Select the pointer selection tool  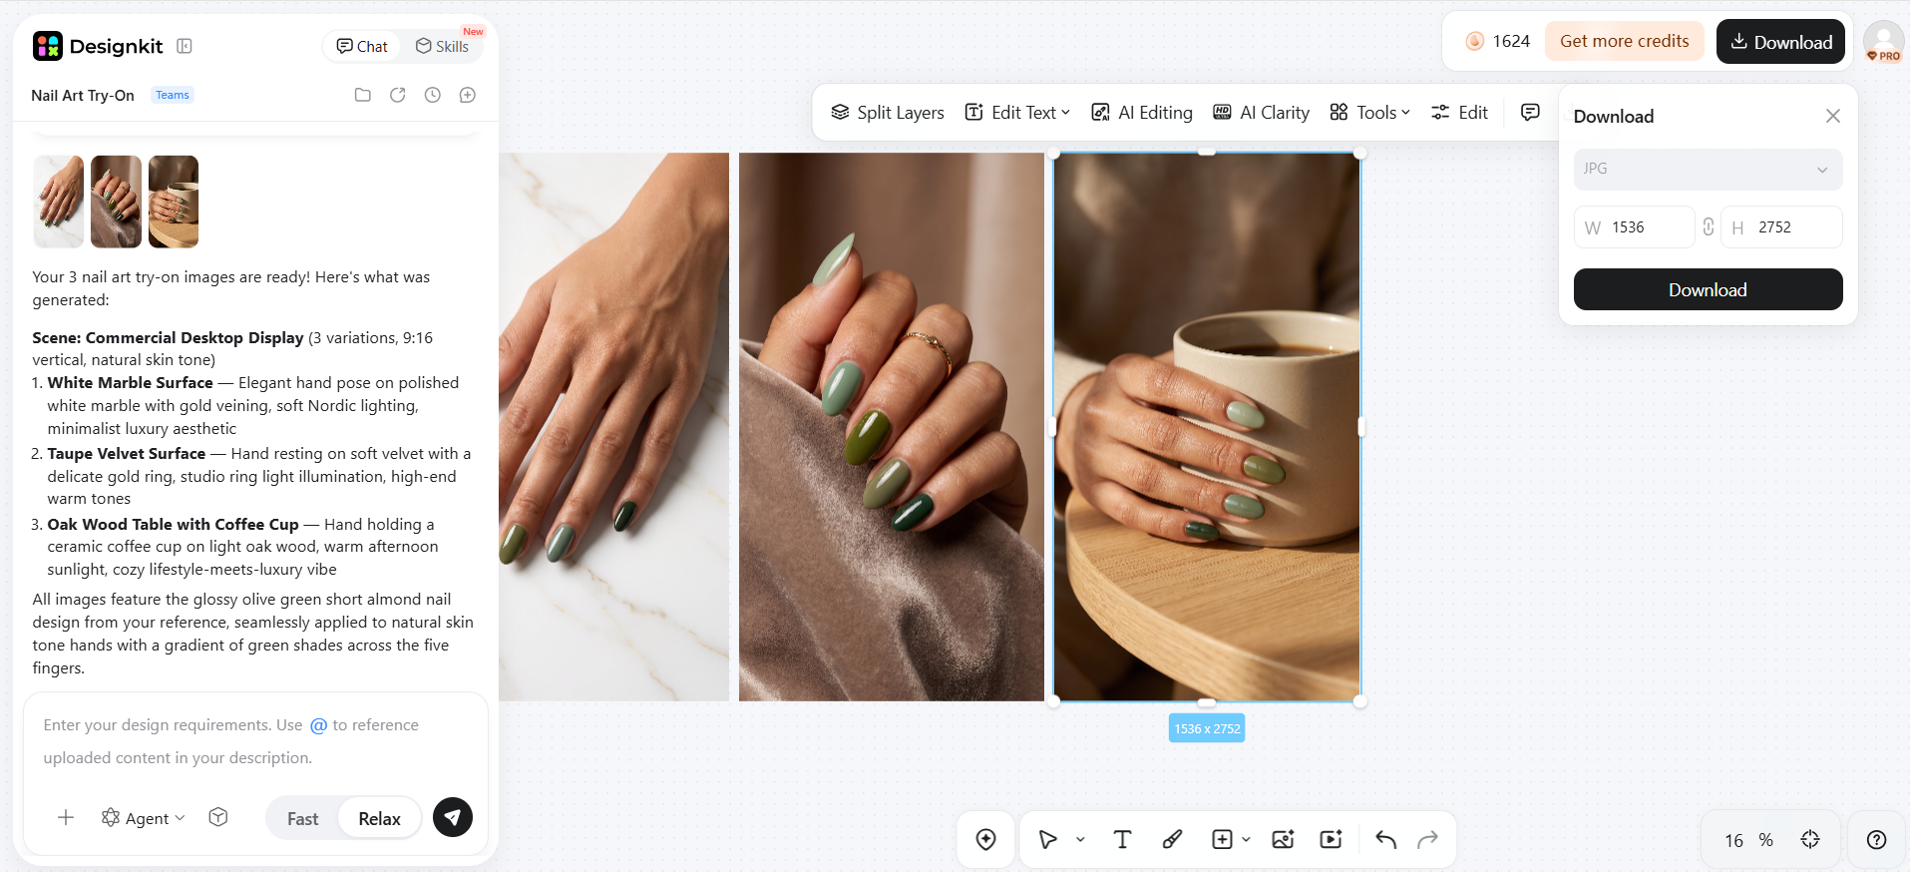(x=1047, y=839)
